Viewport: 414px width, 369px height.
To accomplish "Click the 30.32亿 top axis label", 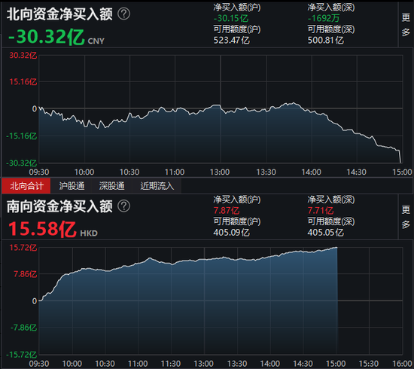I will (x=23, y=55).
